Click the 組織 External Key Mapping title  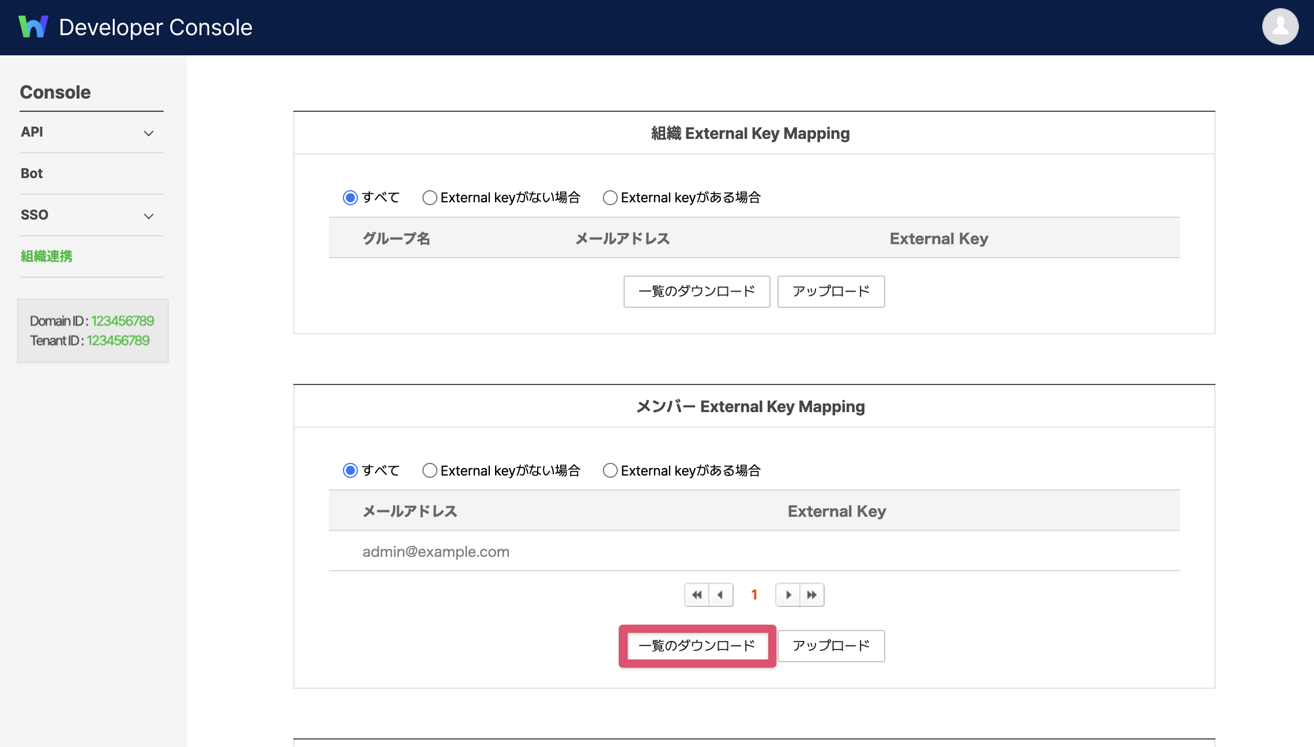pyautogui.click(x=750, y=133)
